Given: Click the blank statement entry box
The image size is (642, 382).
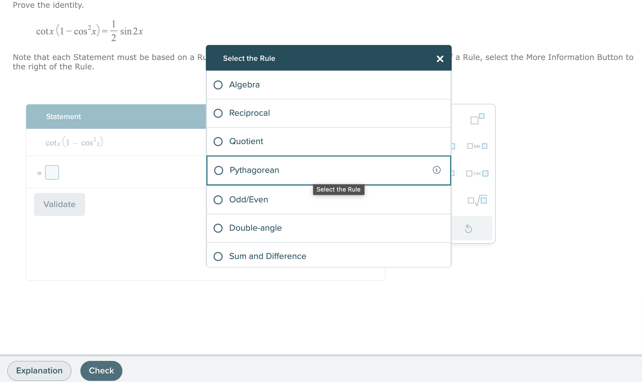Looking at the screenshot, I should click(52, 172).
